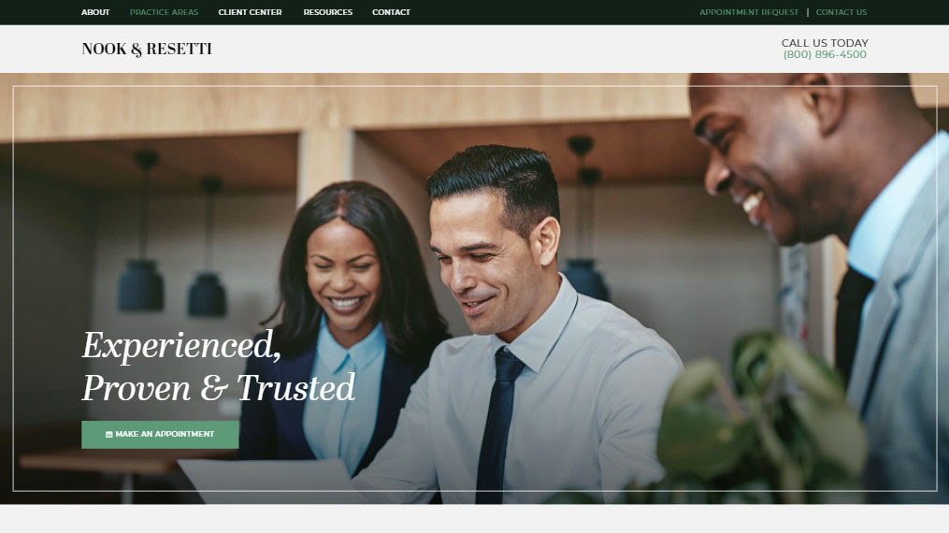
Task: Go to the Client Center menu item
Action: (x=250, y=12)
